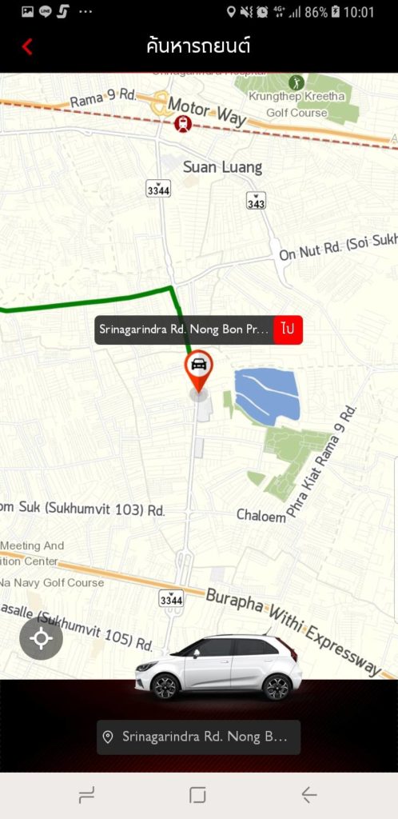Tap the pin icon in address bar
Screen dimensions: 398x819
108,737
